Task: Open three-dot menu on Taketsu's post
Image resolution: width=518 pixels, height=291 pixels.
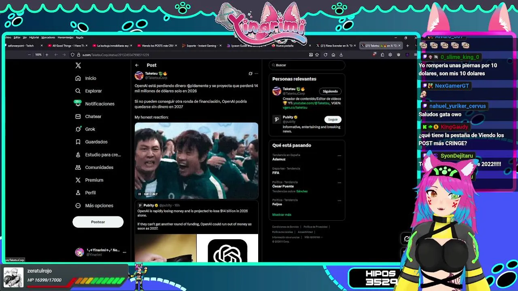Action: pos(256,74)
